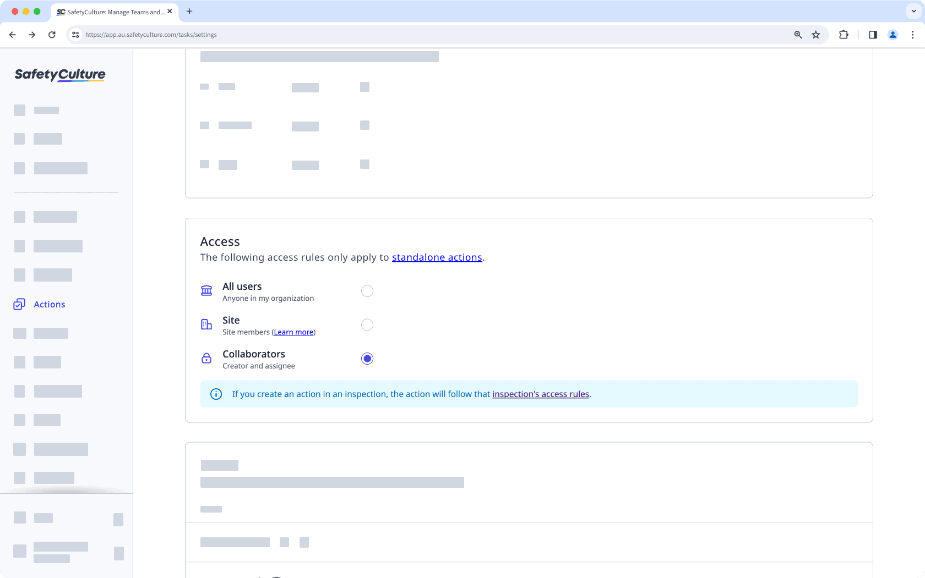Click the Actions menu item
925x578 pixels.
[x=49, y=304]
